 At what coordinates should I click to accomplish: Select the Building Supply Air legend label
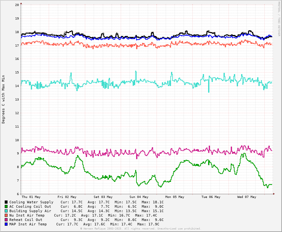click(x=30, y=211)
